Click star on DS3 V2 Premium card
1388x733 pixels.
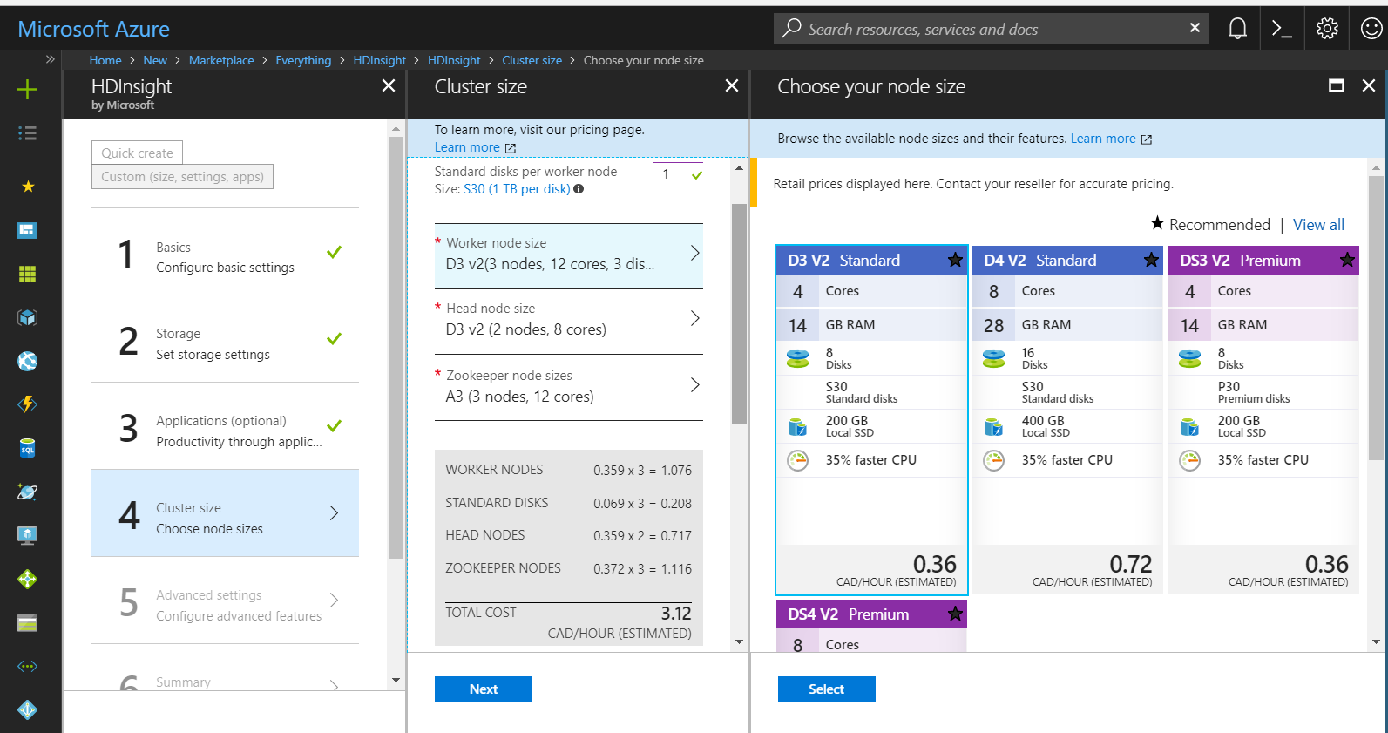click(x=1347, y=260)
